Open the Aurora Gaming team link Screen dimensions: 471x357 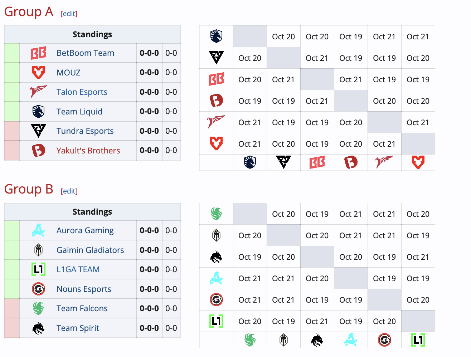85,230
